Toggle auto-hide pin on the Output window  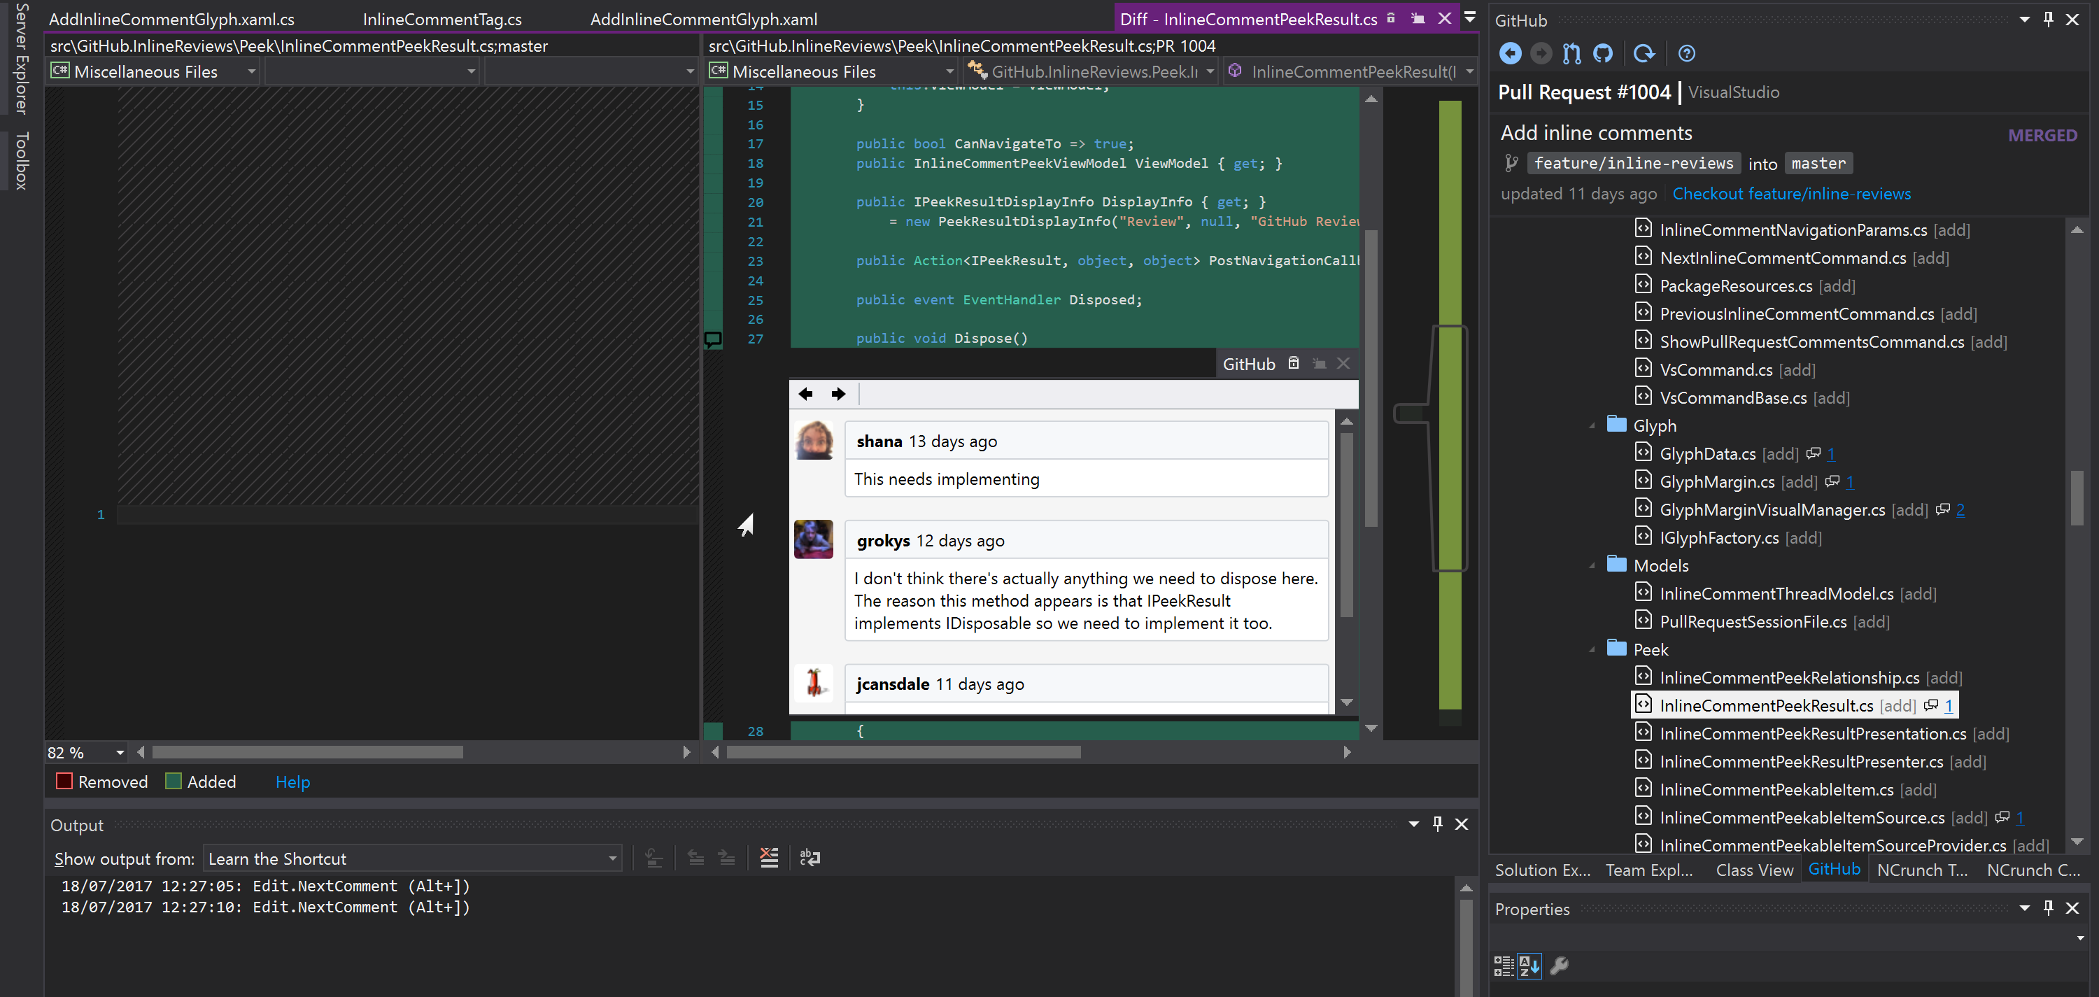(x=1437, y=824)
